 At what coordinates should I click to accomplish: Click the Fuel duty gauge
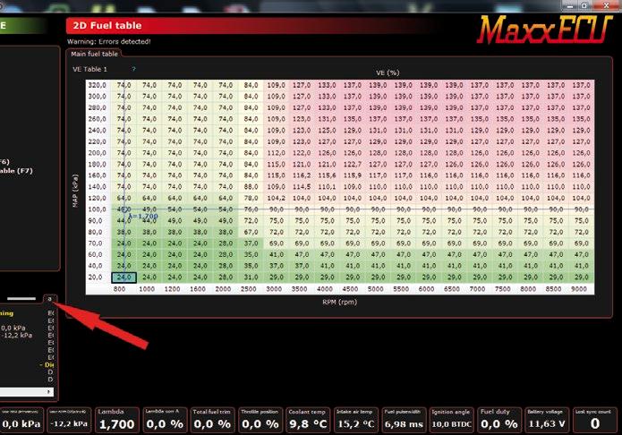[x=499, y=420]
